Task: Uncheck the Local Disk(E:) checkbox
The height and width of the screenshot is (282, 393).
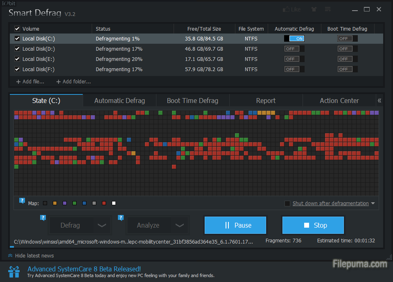Action: (17, 59)
